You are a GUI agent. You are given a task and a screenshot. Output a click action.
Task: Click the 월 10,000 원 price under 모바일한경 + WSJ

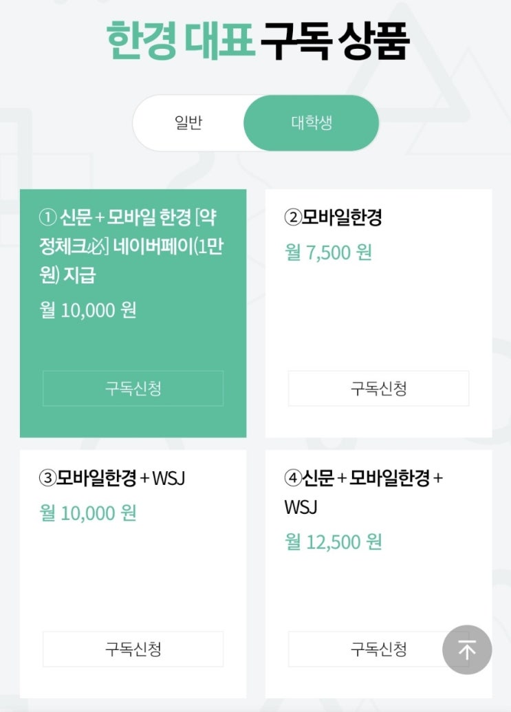coord(88,513)
